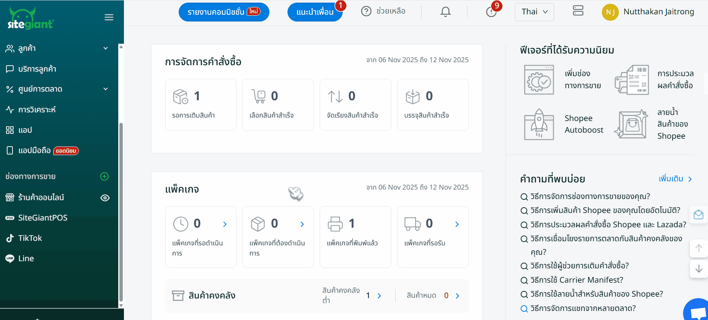Add a sales channel with plus icon
Screen dimensions: 708x320
(x=105, y=176)
